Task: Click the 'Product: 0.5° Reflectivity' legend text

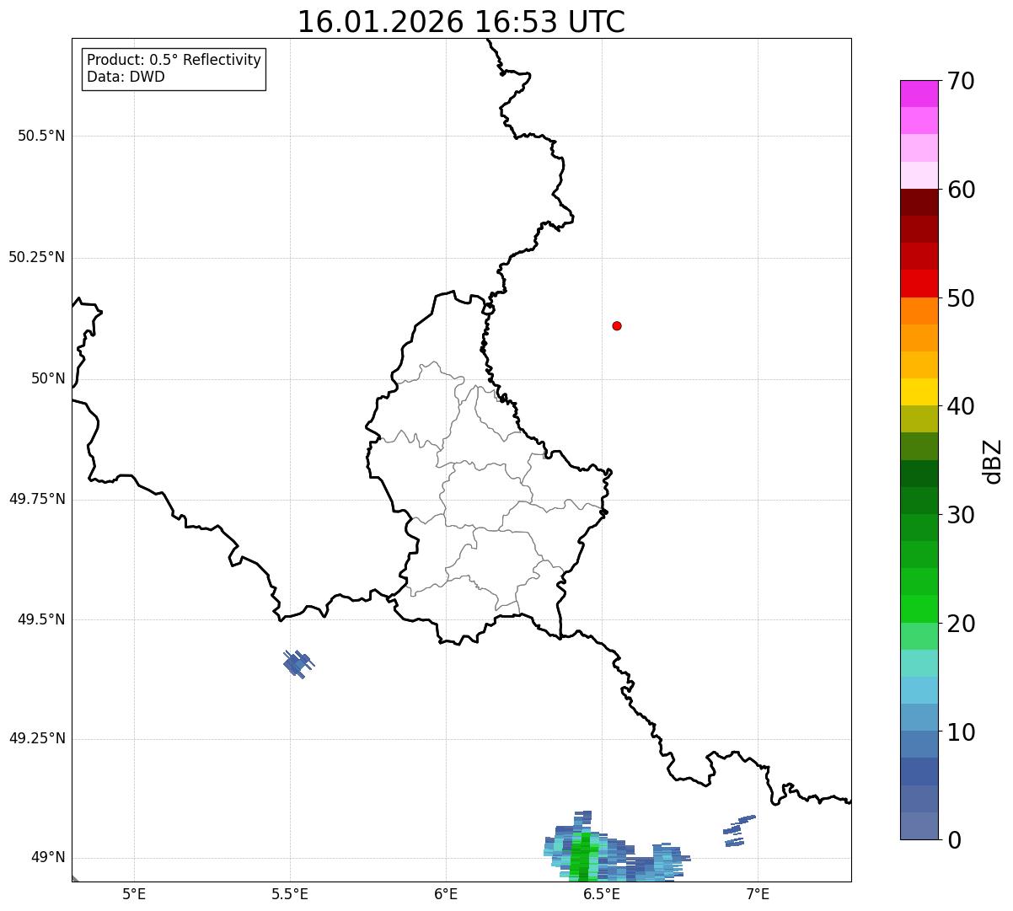Action: click(x=174, y=61)
